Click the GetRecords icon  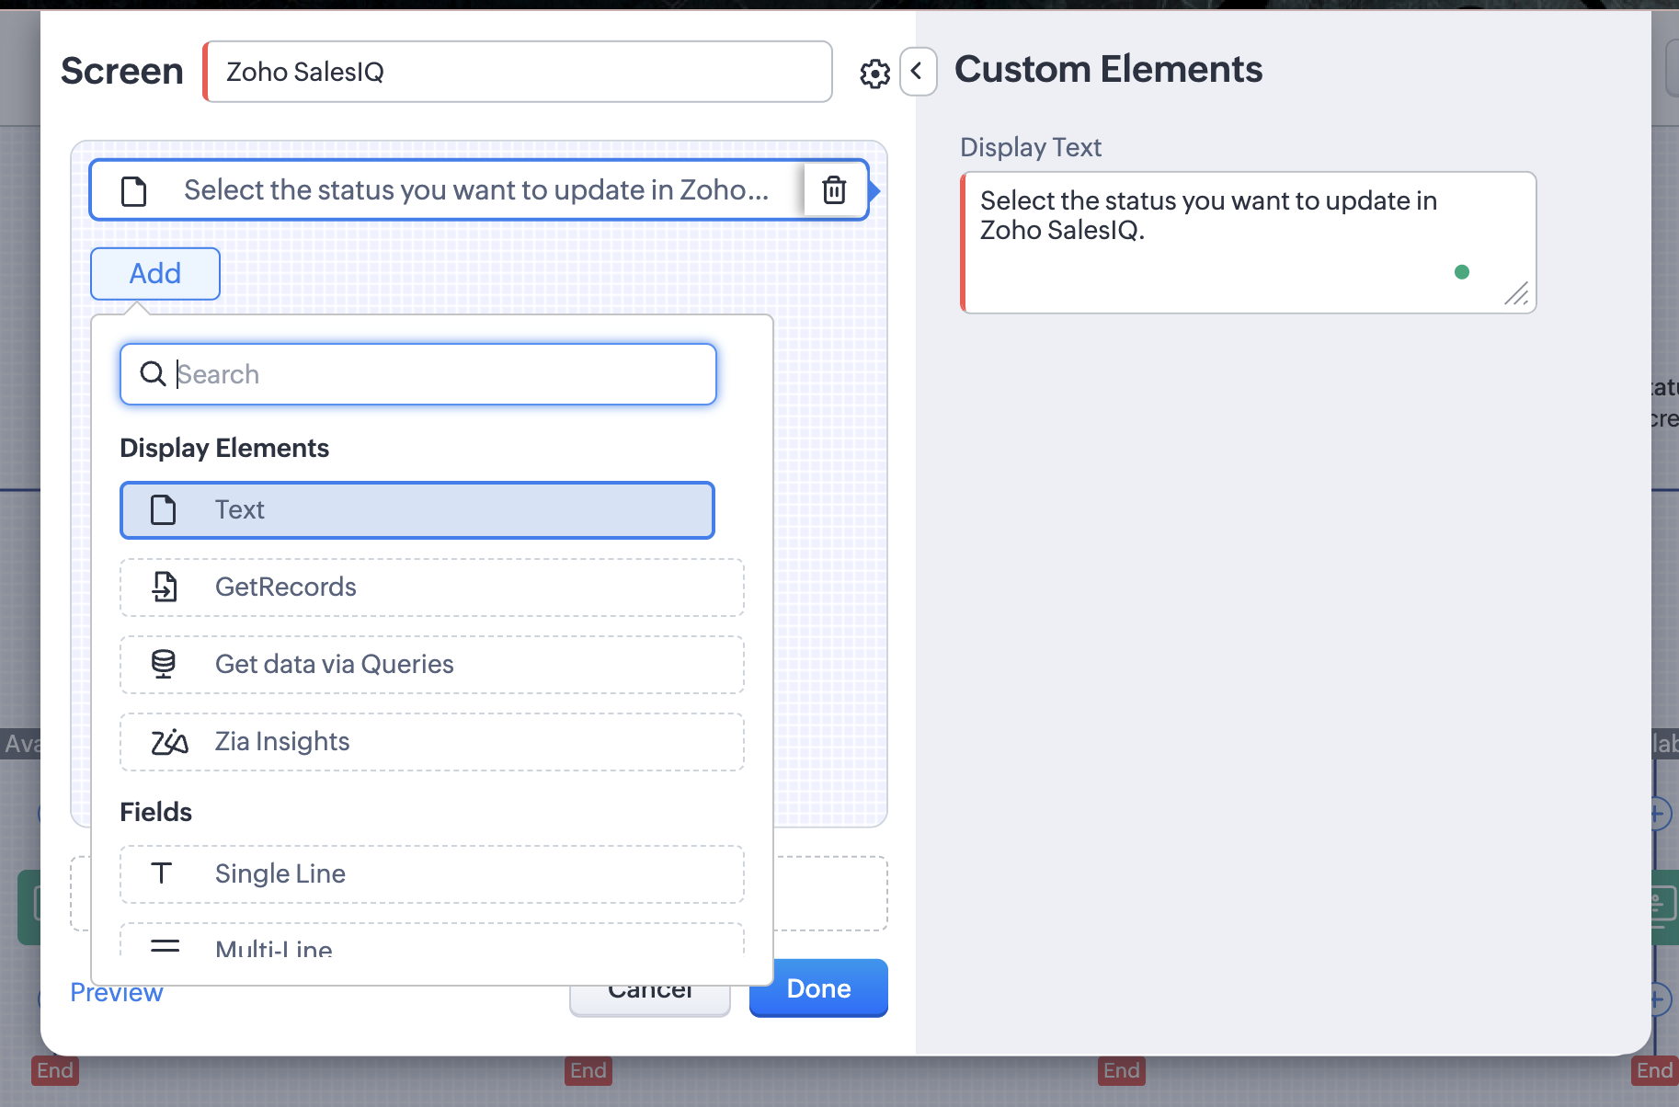(165, 587)
